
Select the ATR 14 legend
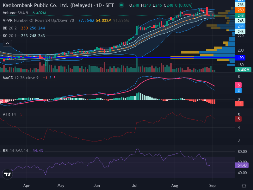click(9, 114)
